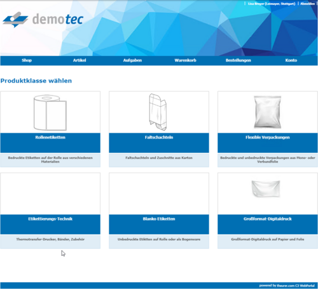Open the Shop menu
This screenshot has width=318, height=289.
(27, 60)
